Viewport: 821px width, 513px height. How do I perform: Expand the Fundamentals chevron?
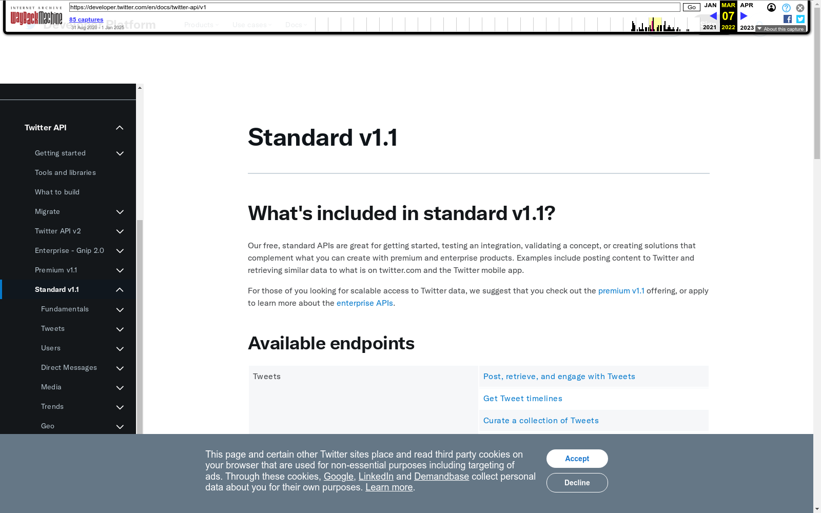pyautogui.click(x=120, y=309)
